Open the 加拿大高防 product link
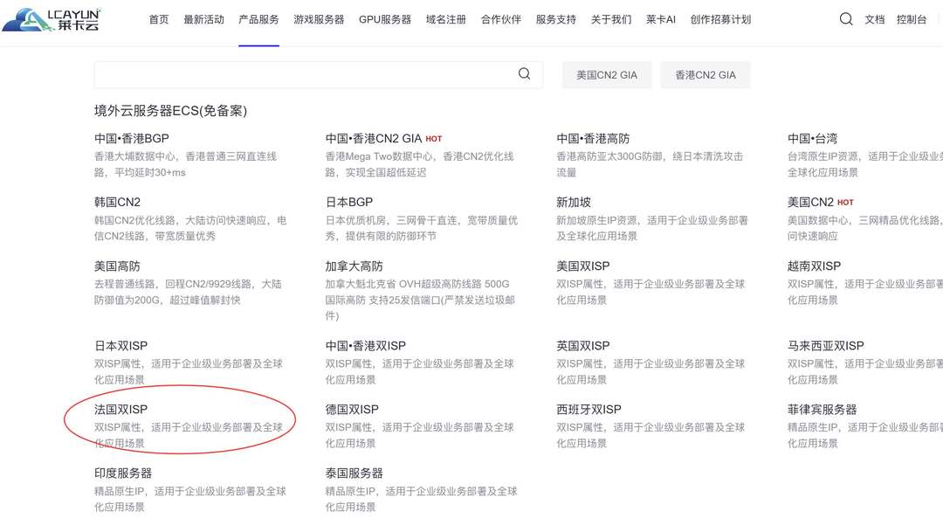943x525 pixels. pos(354,266)
